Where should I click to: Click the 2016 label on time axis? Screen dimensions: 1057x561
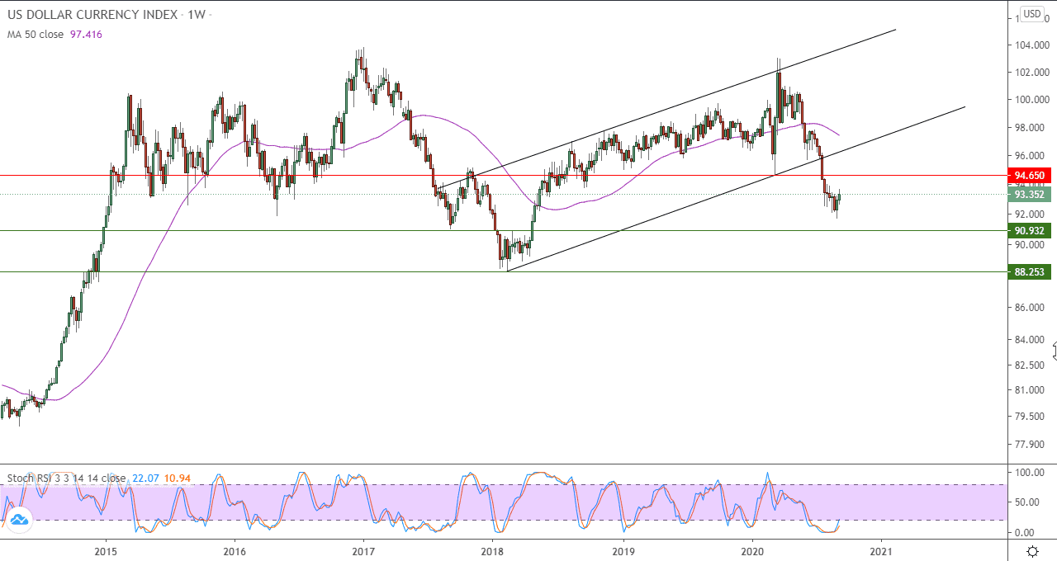[x=235, y=551]
